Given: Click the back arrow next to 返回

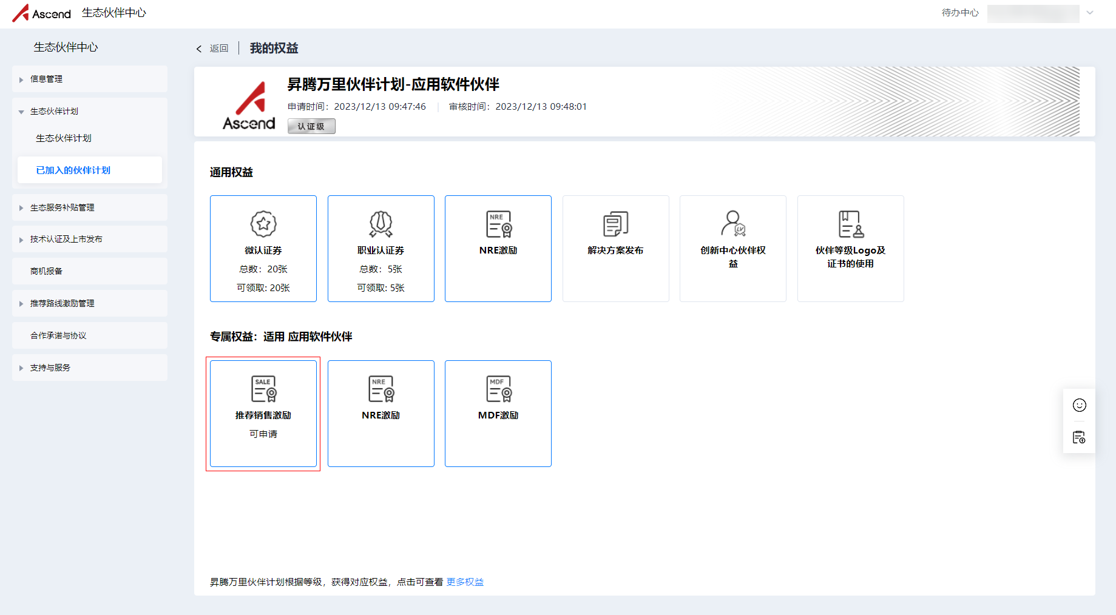Looking at the screenshot, I should click(x=198, y=49).
